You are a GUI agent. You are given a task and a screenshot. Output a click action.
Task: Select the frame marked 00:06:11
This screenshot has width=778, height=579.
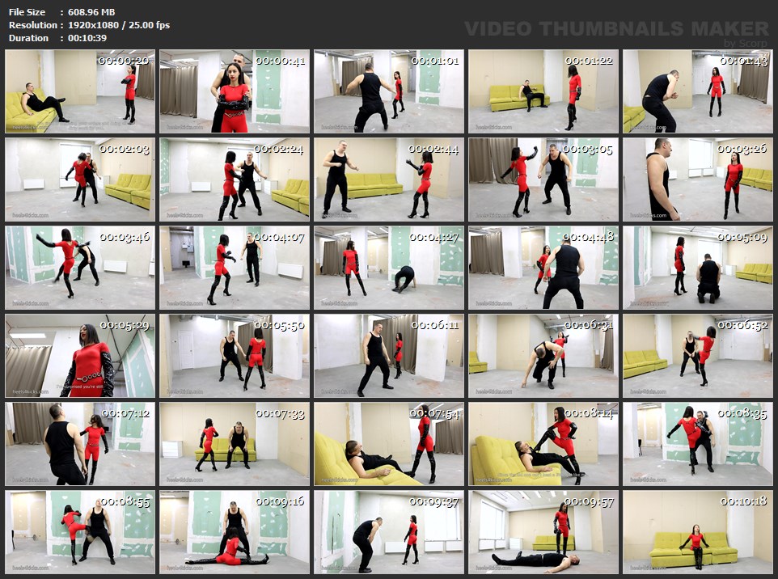pyautogui.click(x=389, y=356)
